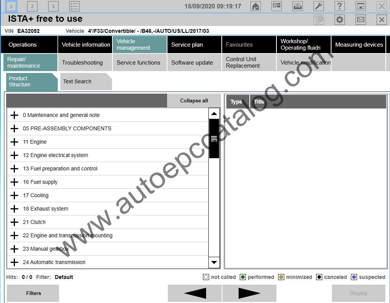Open the Filters button
The image size is (390, 303).
pyautogui.click(x=33, y=293)
